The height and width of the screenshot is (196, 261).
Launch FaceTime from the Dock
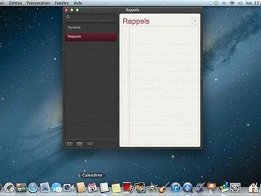coord(69,187)
